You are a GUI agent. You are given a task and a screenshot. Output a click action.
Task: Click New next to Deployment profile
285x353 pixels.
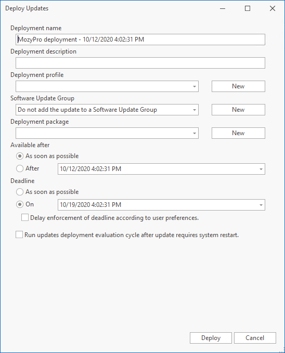238,86
